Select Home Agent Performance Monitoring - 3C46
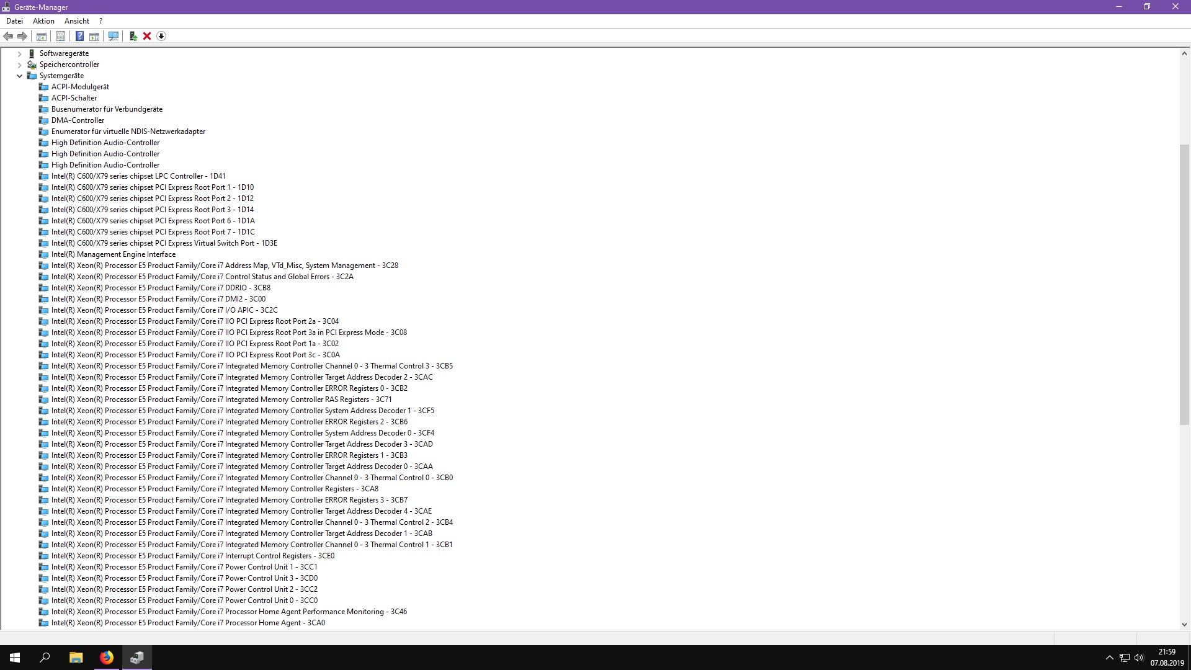The width and height of the screenshot is (1191, 670). (229, 612)
